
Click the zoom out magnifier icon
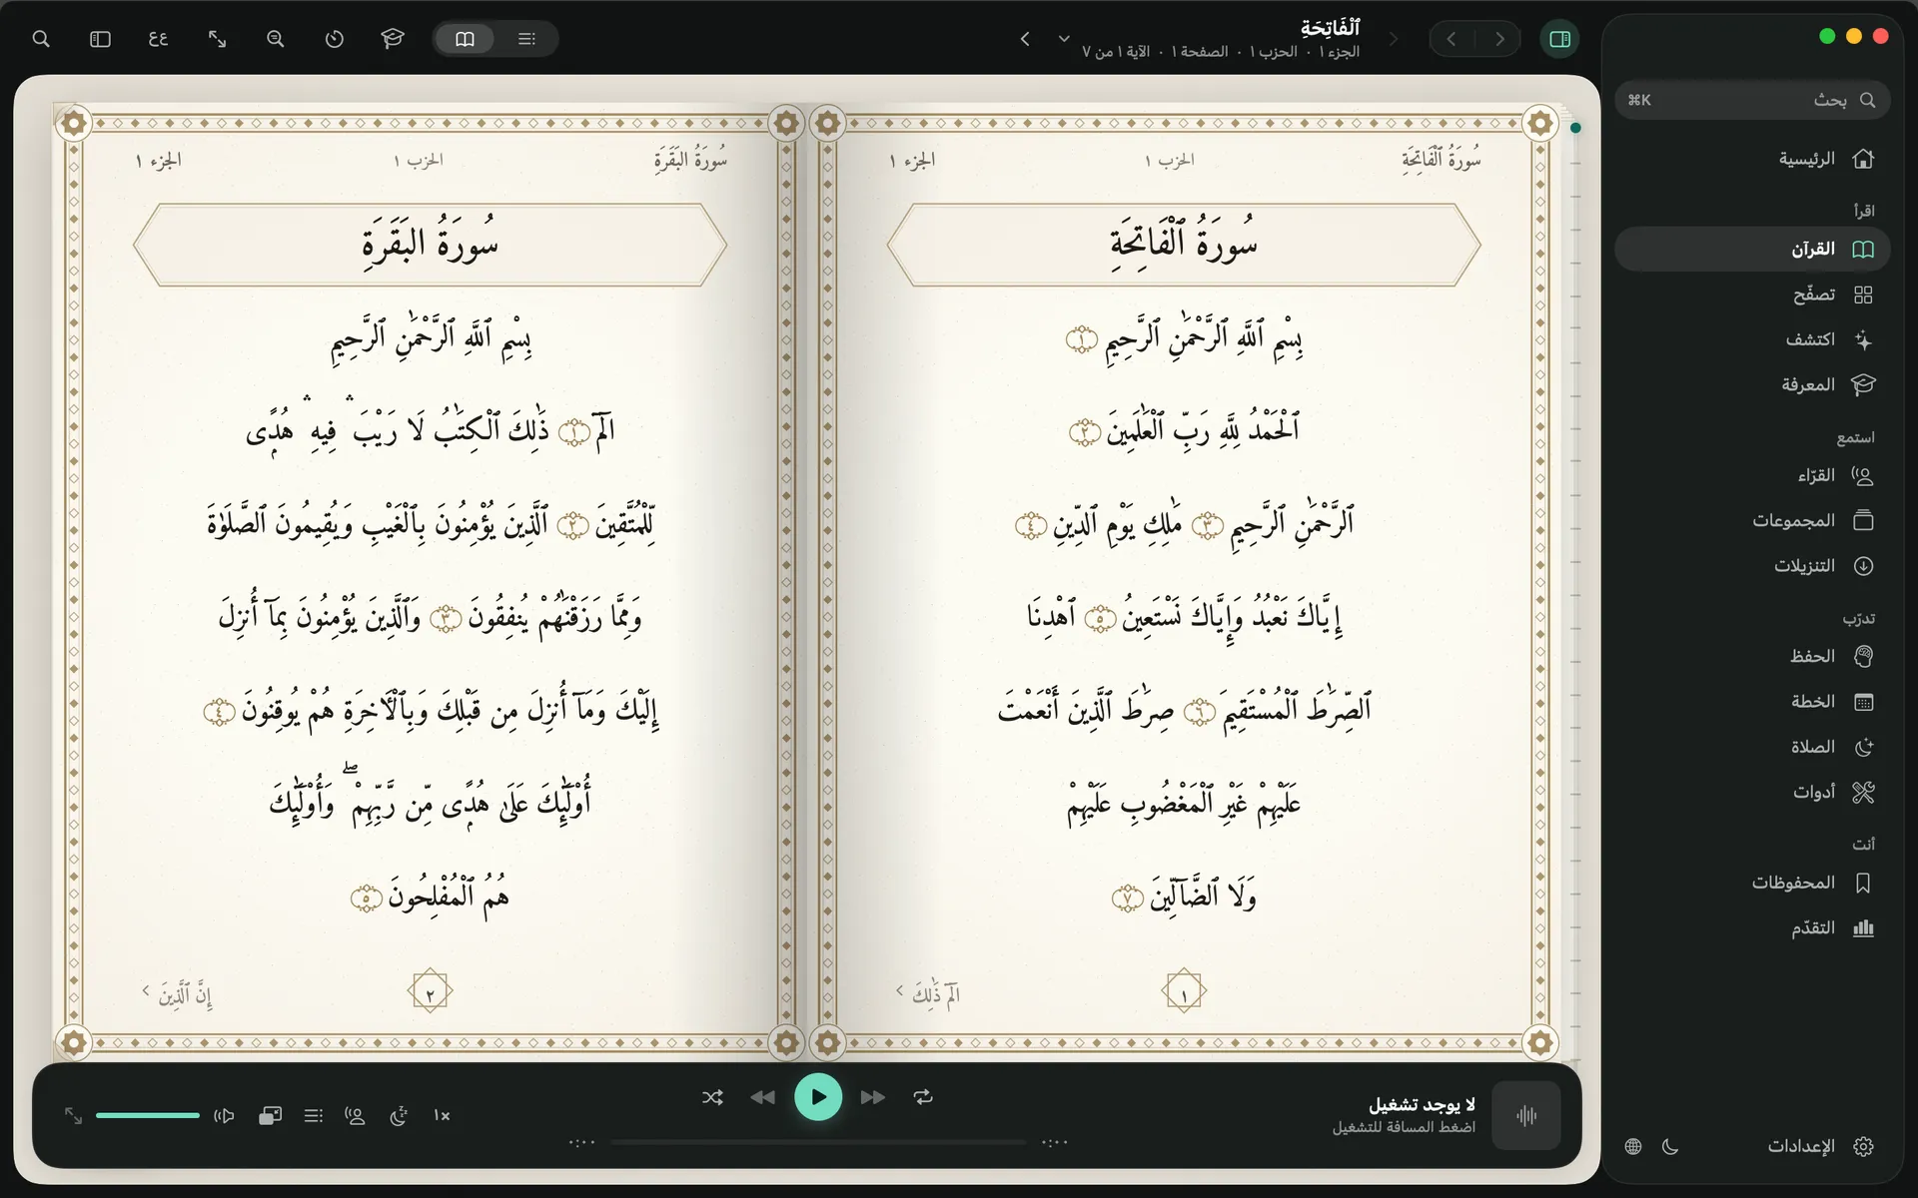pos(276,39)
